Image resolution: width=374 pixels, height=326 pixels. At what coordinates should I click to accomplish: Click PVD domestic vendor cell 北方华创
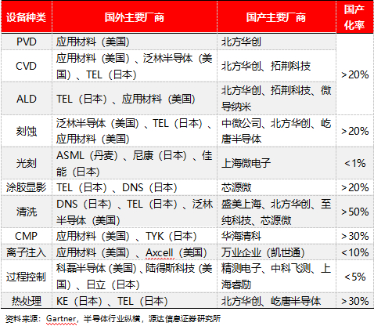(x=276, y=42)
